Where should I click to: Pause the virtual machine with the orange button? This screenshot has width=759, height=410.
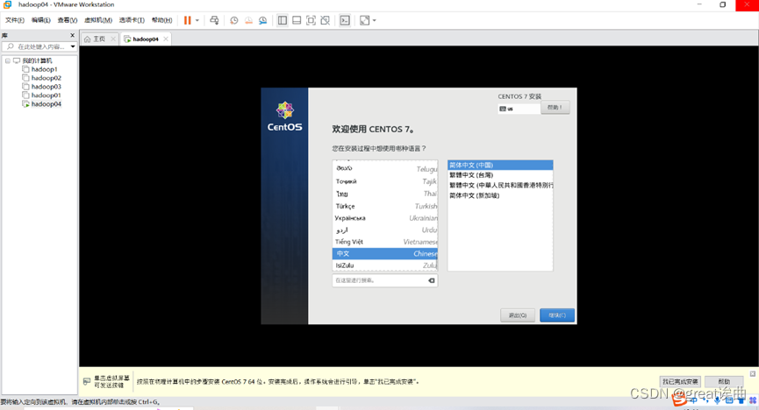(x=187, y=20)
